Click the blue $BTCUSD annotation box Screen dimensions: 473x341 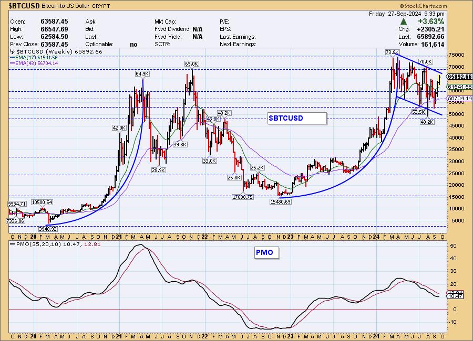pos(297,118)
